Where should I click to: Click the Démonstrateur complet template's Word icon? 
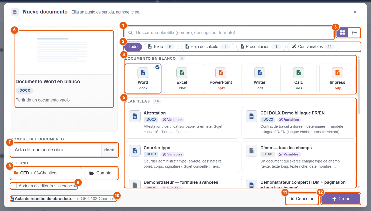[x=251, y=184]
